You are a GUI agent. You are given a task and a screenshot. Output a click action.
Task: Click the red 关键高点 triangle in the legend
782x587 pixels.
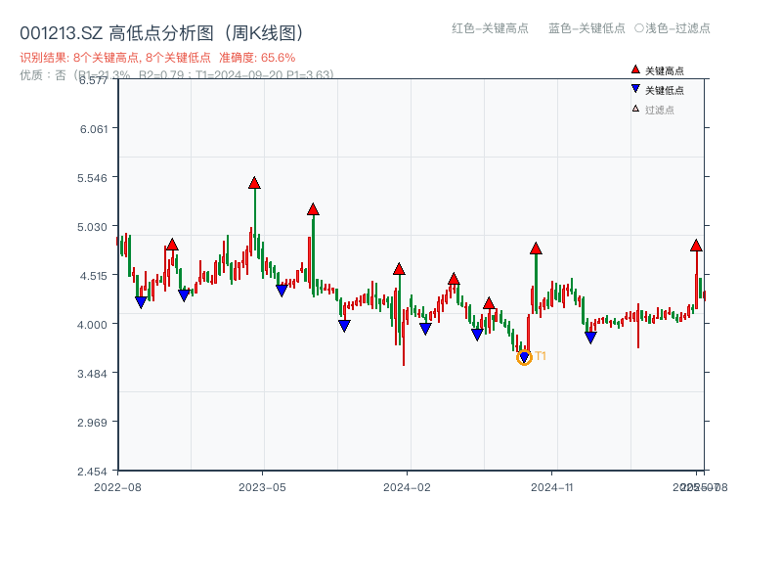tap(635, 69)
